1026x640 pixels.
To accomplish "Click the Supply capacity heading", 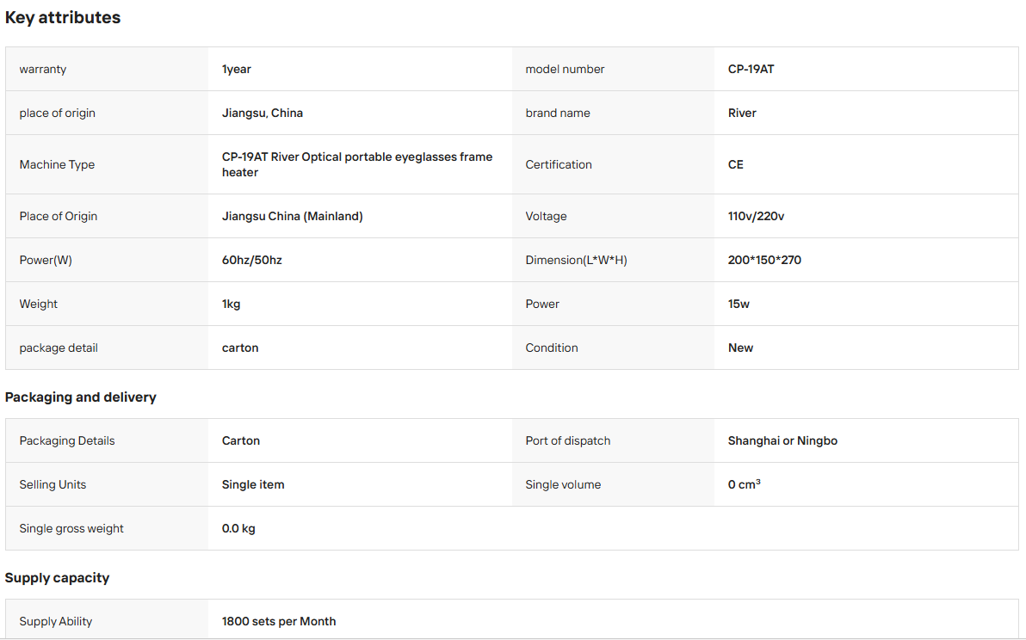I will coord(57,578).
